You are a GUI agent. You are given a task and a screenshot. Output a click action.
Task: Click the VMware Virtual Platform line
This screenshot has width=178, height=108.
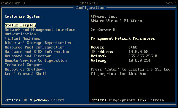pos(116,21)
